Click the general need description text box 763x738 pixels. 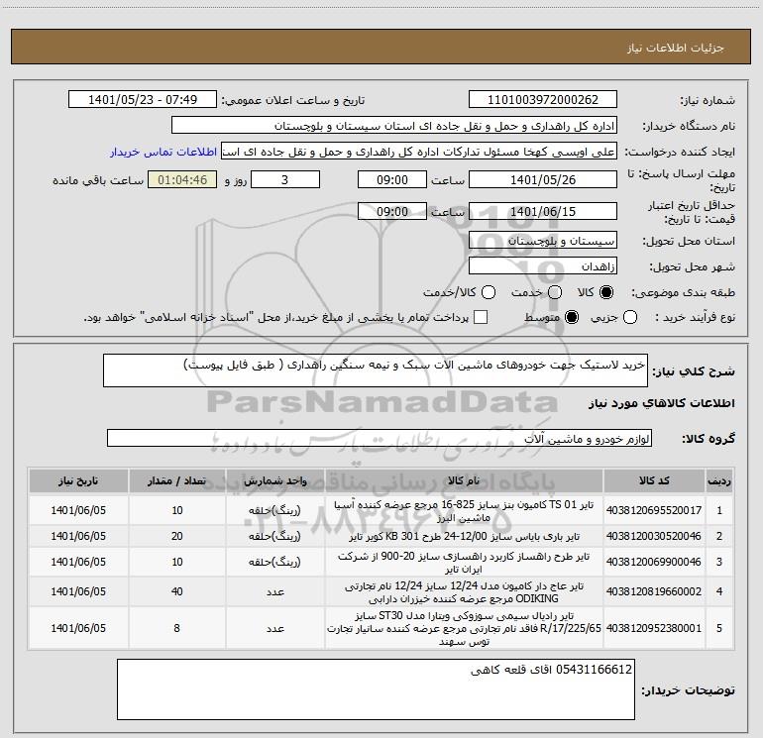376,370
